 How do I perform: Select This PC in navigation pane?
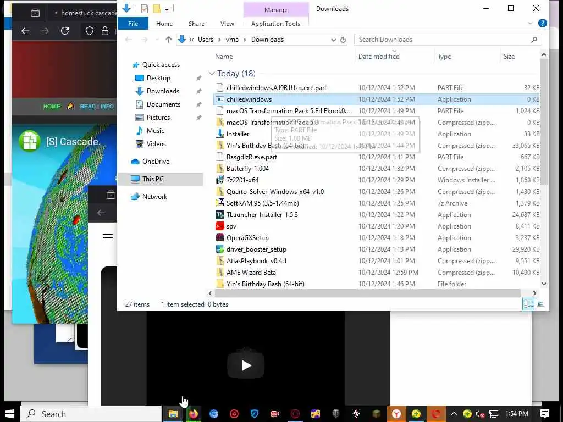161,179
